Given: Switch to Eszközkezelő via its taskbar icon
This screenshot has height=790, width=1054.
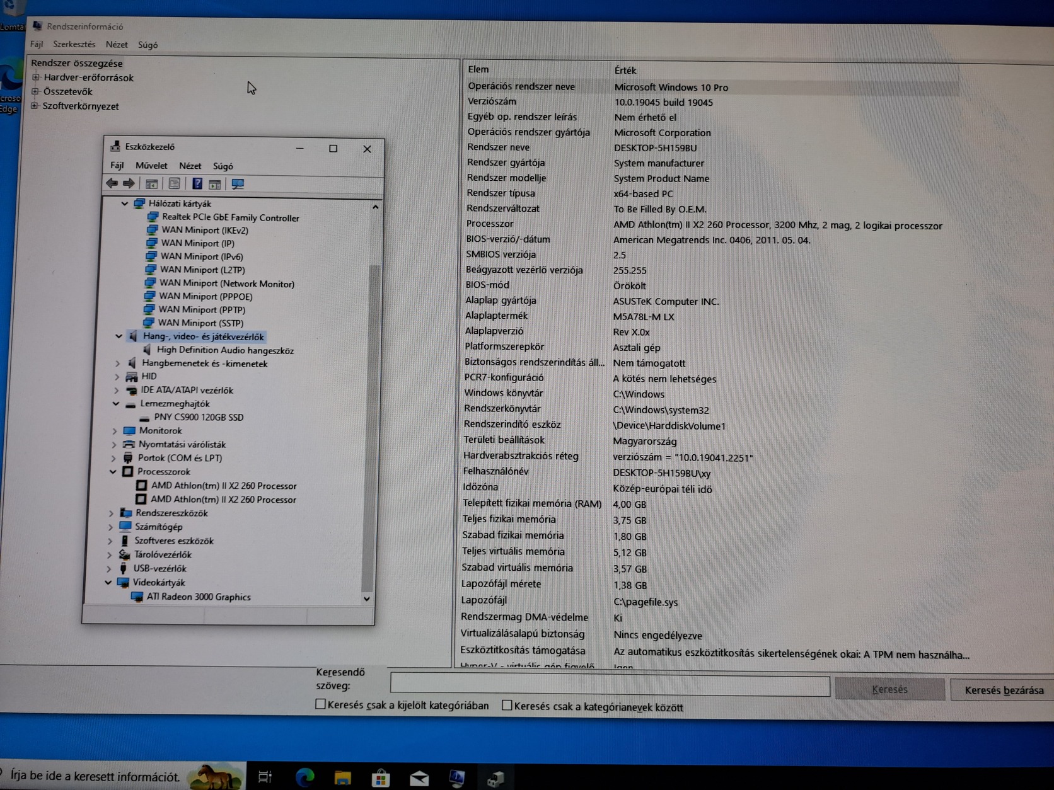Looking at the screenshot, I should (x=495, y=779).
